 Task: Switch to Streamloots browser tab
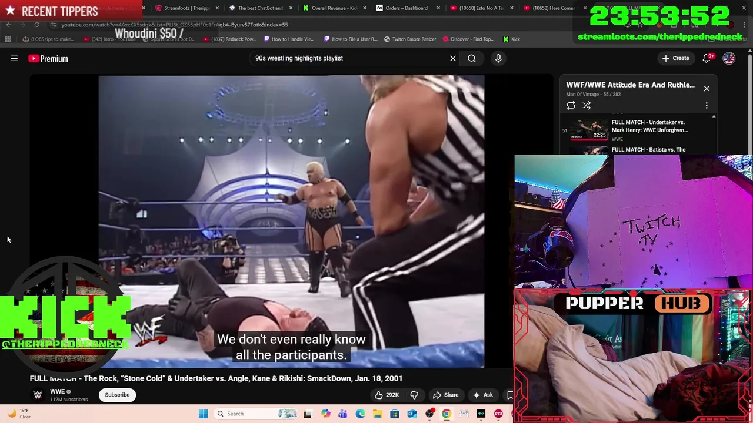click(186, 8)
